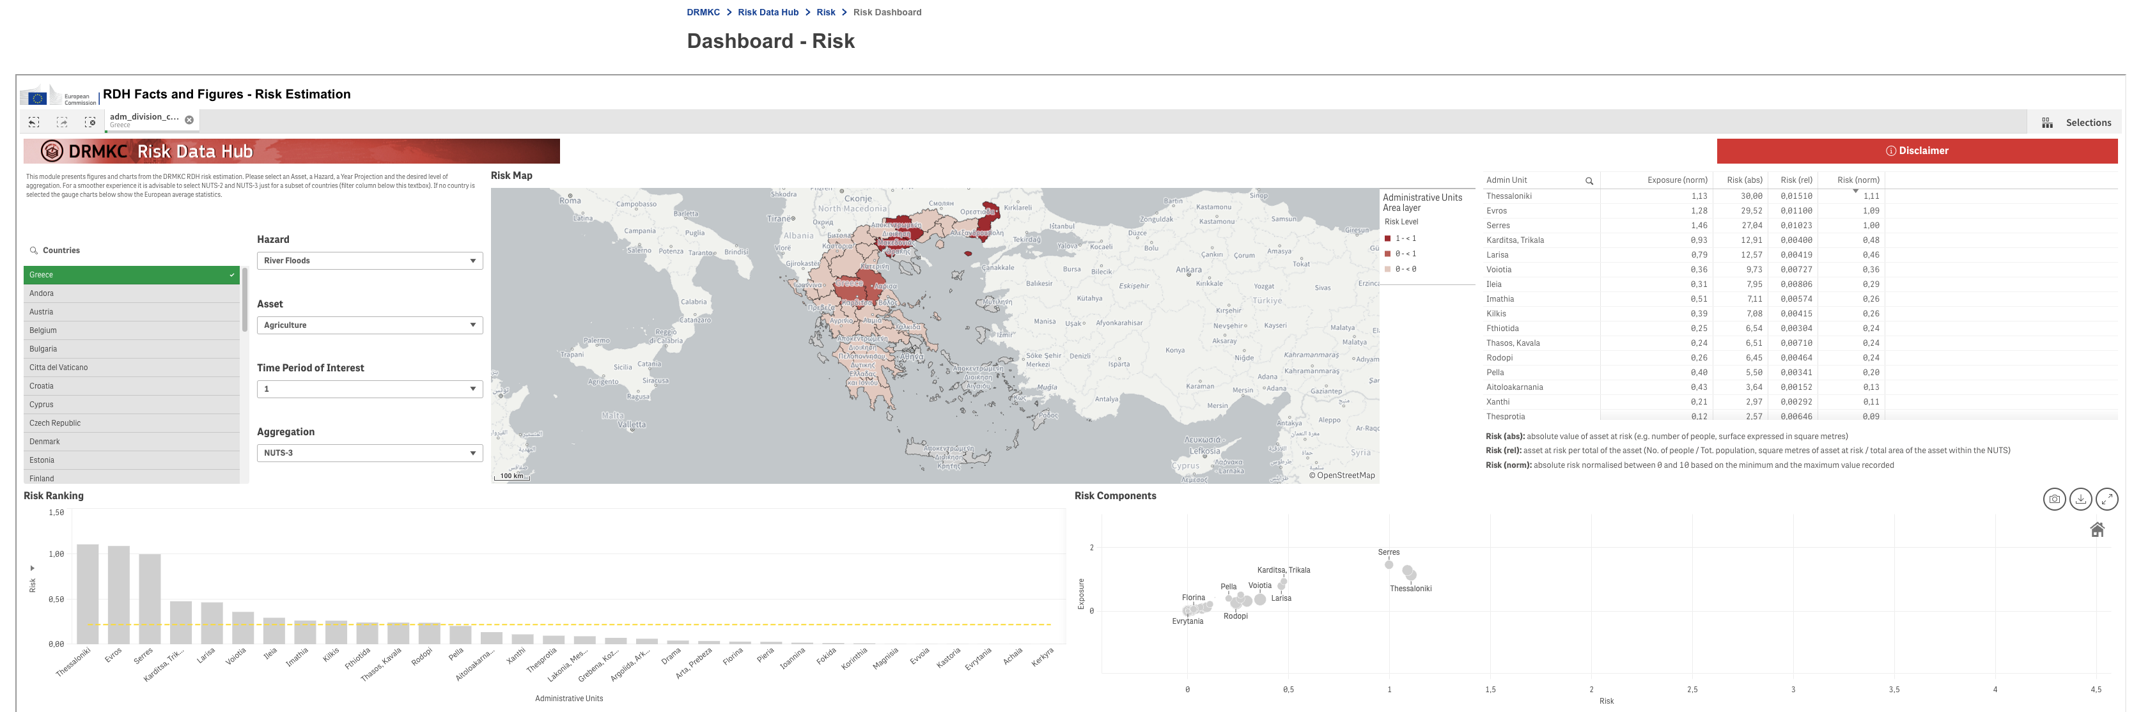Select Denmark in Countries list
2134x712 pixels.
(132, 441)
